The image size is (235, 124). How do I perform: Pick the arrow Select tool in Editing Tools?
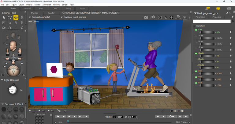coord(4,17)
